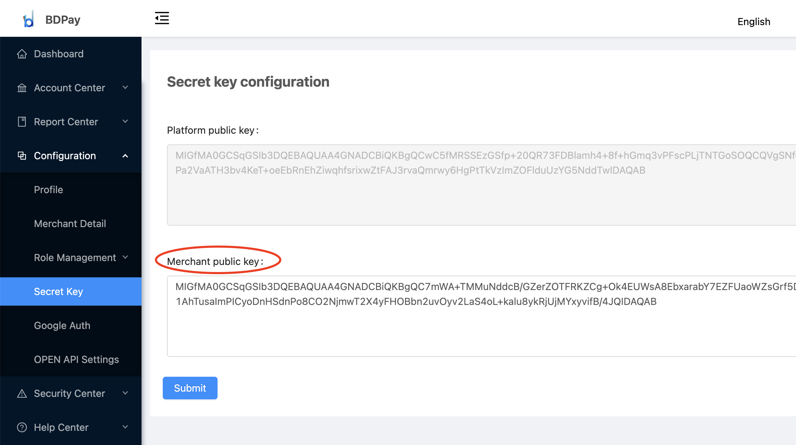This screenshot has height=445, width=796.
Task: Click the Report Center book icon
Action: [x=22, y=122]
